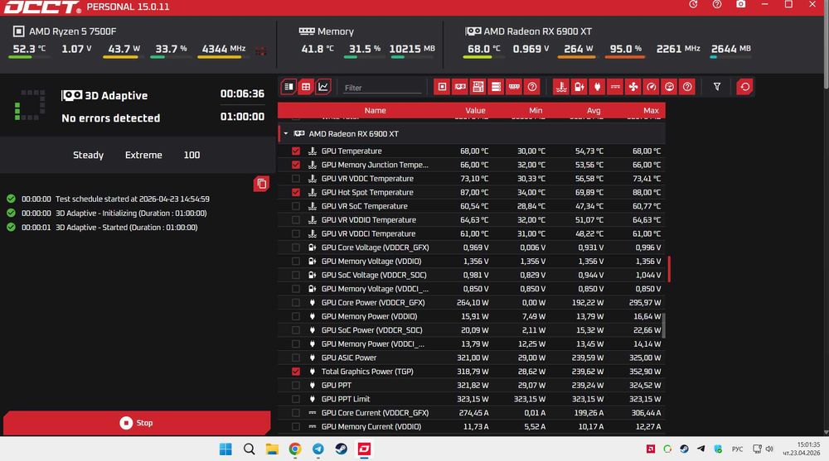Viewport: 829px width, 461px height.
Task: Open AMD Software tray icon
Action: (651, 449)
